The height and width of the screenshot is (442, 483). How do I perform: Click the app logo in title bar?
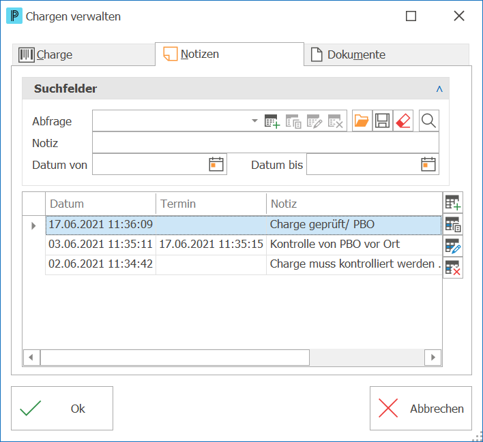[14, 16]
